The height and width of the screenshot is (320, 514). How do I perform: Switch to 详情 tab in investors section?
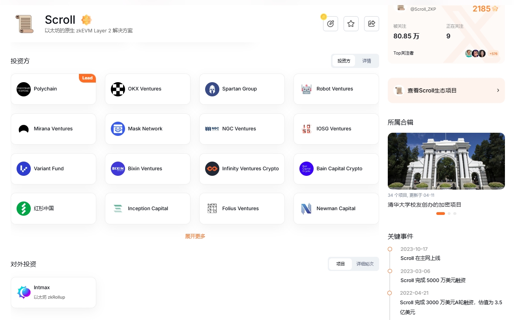click(x=367, y=61)
